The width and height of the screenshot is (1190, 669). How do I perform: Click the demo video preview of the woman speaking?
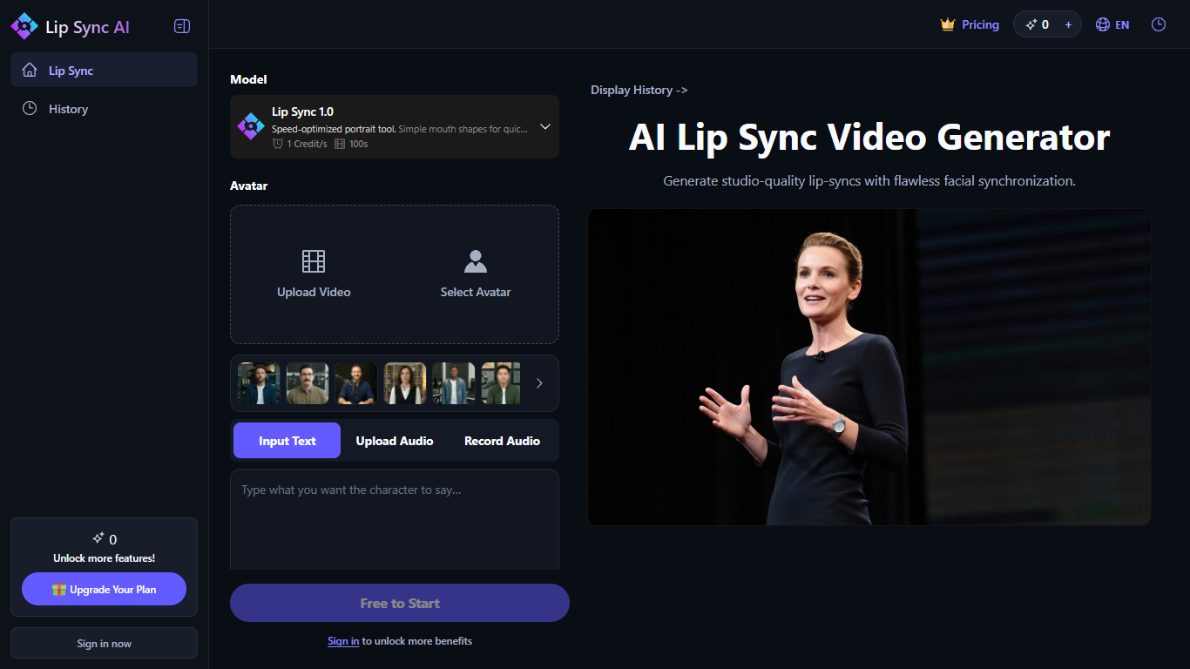pyautogui.click(x=869, y=367)
